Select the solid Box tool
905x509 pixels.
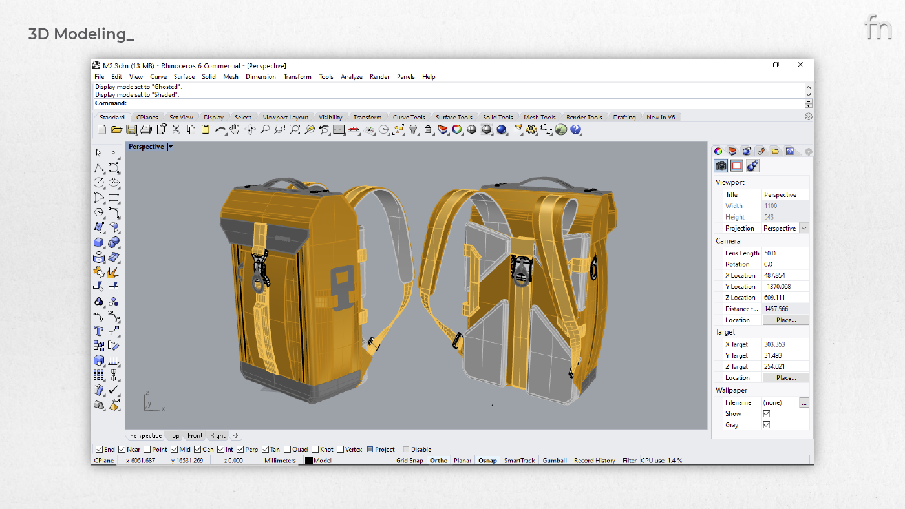(99, 242)
